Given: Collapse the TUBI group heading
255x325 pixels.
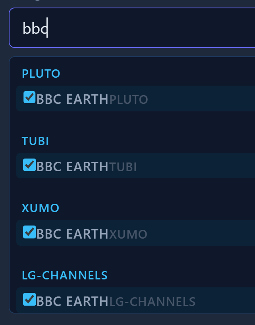Looking at the screenshot, I should (x=35, y=141).
